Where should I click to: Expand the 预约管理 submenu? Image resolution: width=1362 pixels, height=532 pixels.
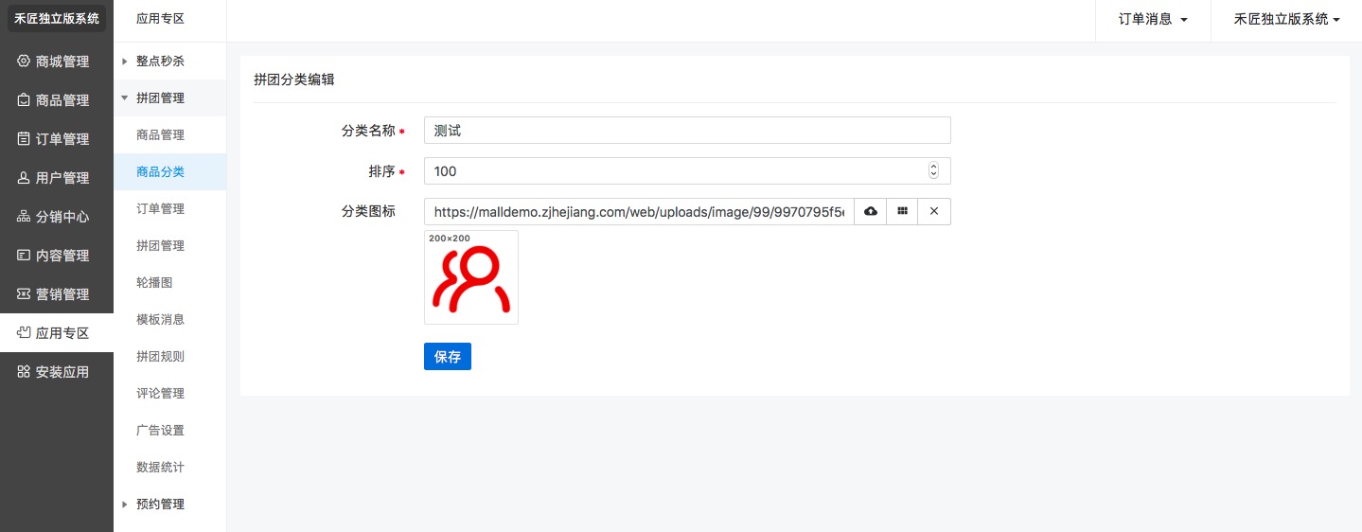[x=160, y=504]
